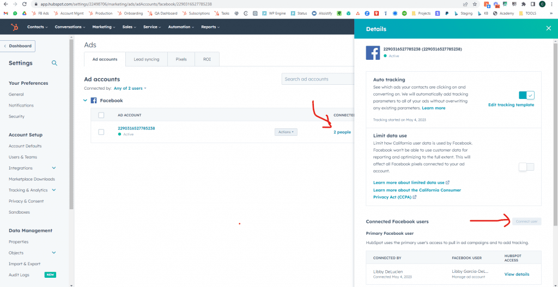Click the Facebook logo in Details panel

[x=373, y=53]
